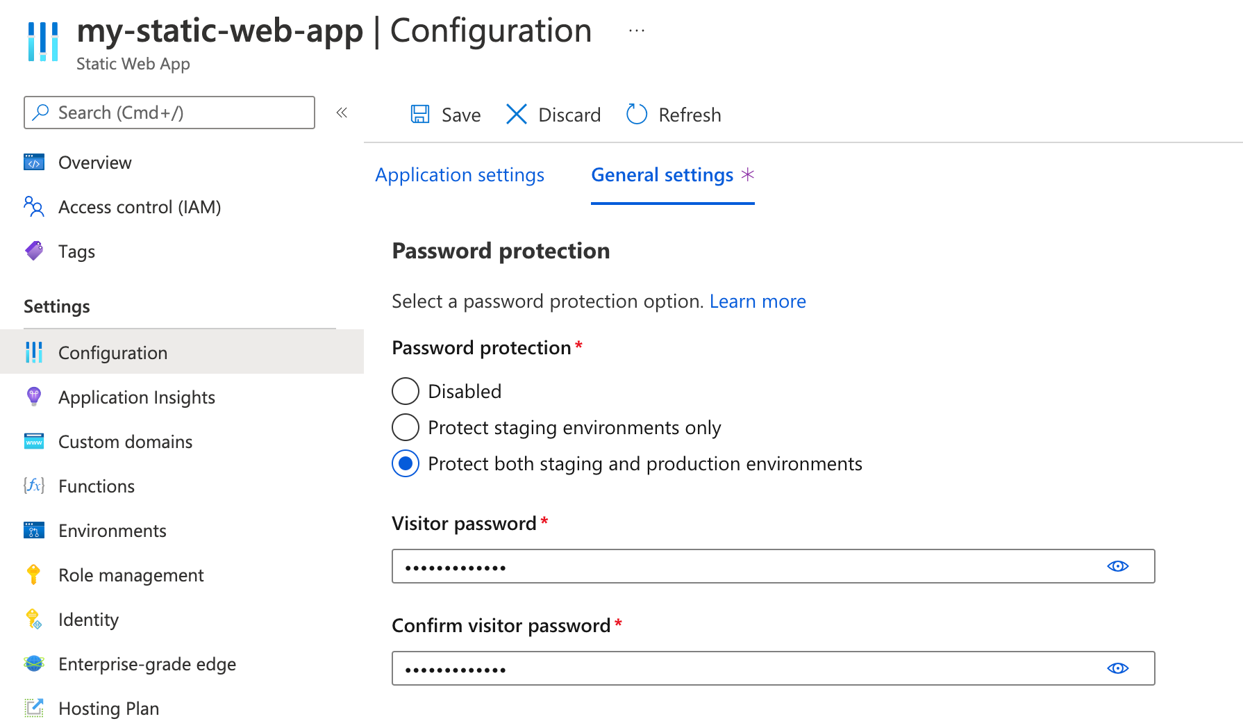Open the ellipsis overflow menu

636,29
